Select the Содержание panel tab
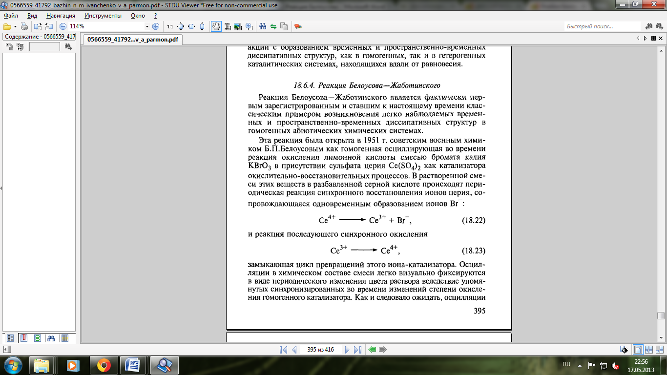 click(40, 37)
